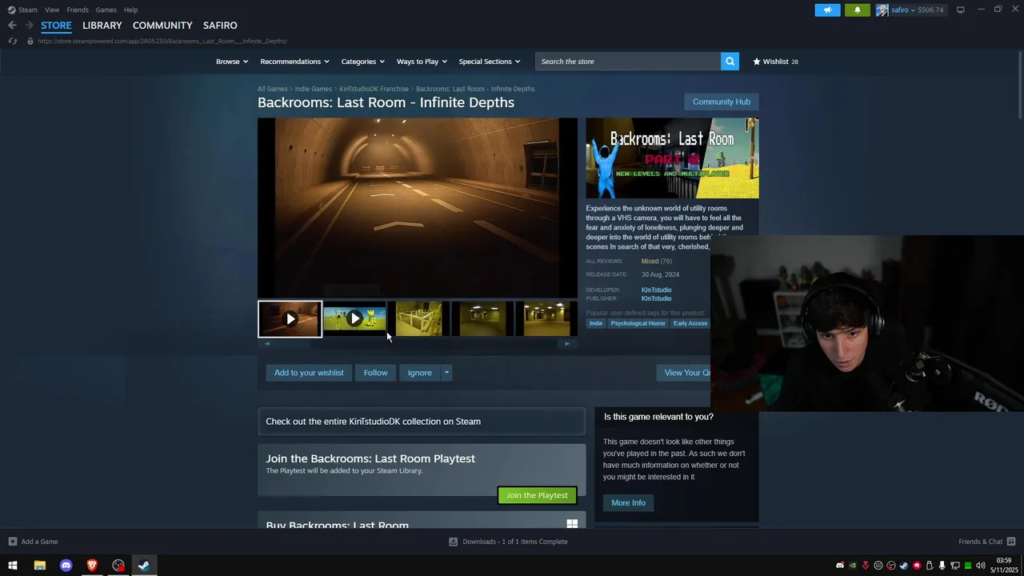Viewport: 1024px width, 576px height.
Task: Open the arrow dropdown next to Ignore
Action: [446, 373]
